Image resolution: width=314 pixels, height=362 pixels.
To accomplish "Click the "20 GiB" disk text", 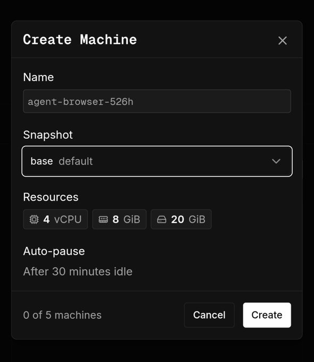I will (x=188, y=219).
